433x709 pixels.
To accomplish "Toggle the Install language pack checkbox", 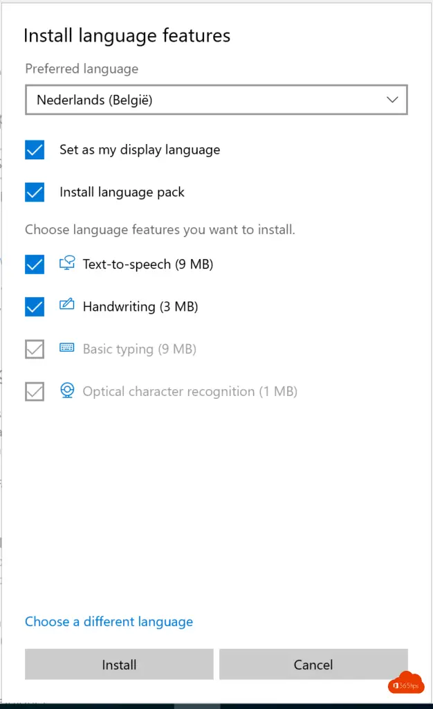I will click(x=35, y=192).
